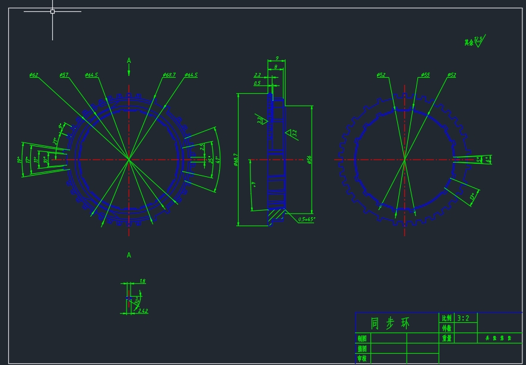Pick the ø64.5 label beside ø57

(91, 75)
